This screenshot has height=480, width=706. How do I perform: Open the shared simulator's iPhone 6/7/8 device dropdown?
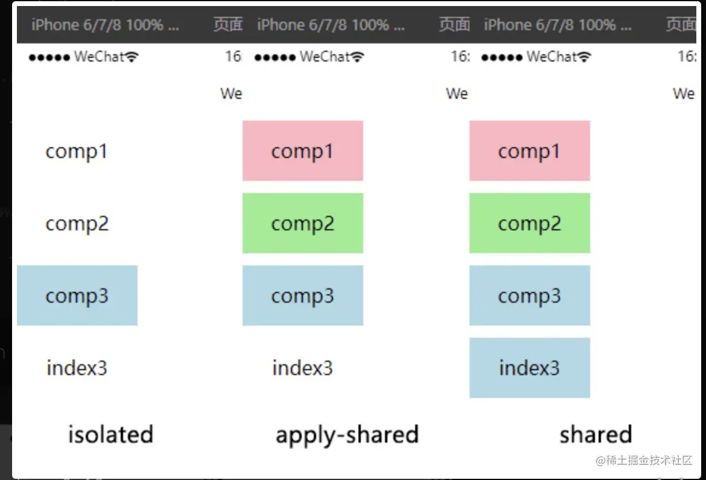(558, 25)
